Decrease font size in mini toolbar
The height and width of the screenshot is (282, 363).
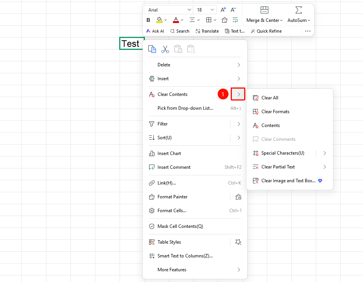(x=233, y=10)
